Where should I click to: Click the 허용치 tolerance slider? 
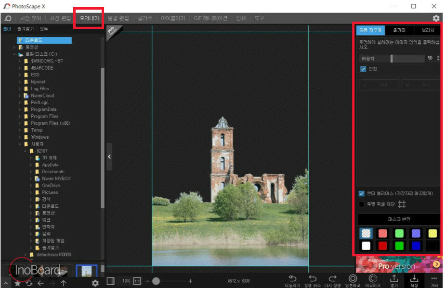coord(392,59)
